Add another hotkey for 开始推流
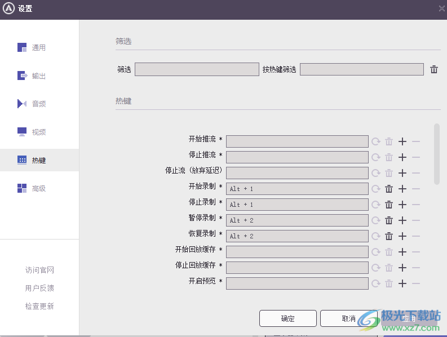Image resolution: width=447 pixels, height=337 pixels. click(x=402, y=141)
